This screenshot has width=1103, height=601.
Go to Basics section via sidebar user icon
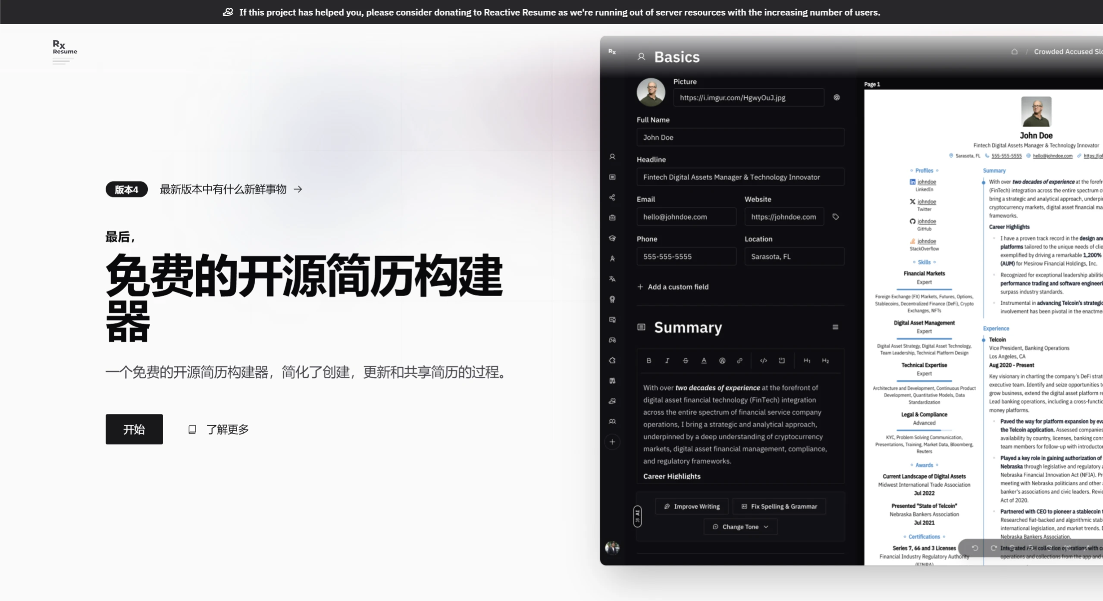612,157
